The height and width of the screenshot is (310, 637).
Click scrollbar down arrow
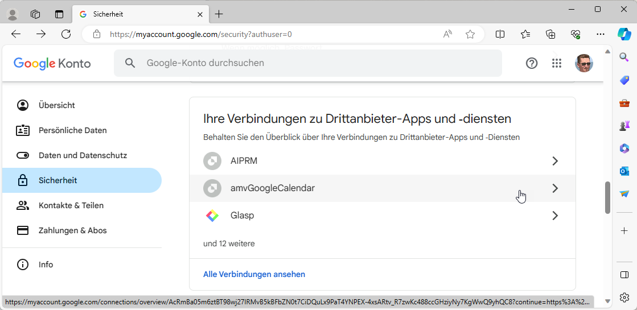[607, 301]
